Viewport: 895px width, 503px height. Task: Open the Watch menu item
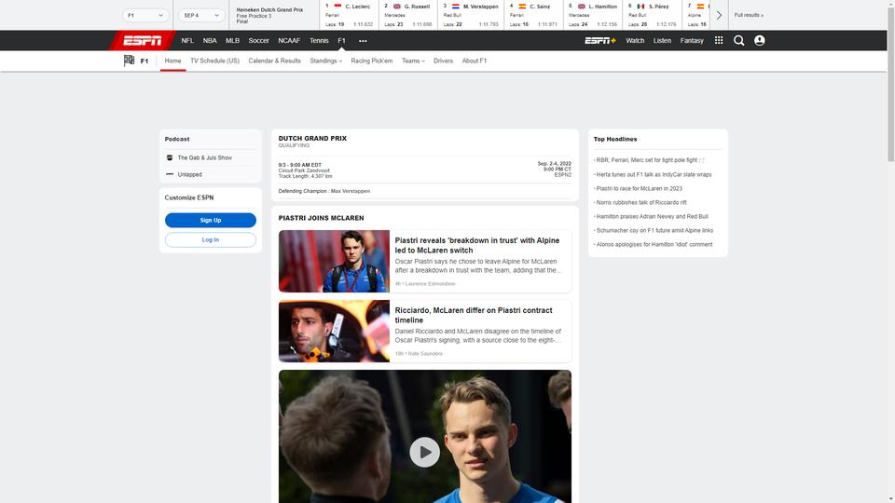tap(635, 40)
